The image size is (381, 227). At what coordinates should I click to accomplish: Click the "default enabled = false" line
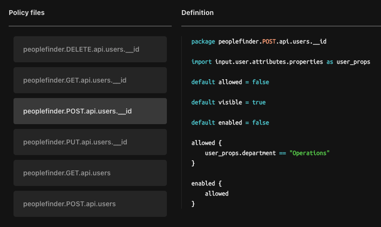click(x=230, y=123)
